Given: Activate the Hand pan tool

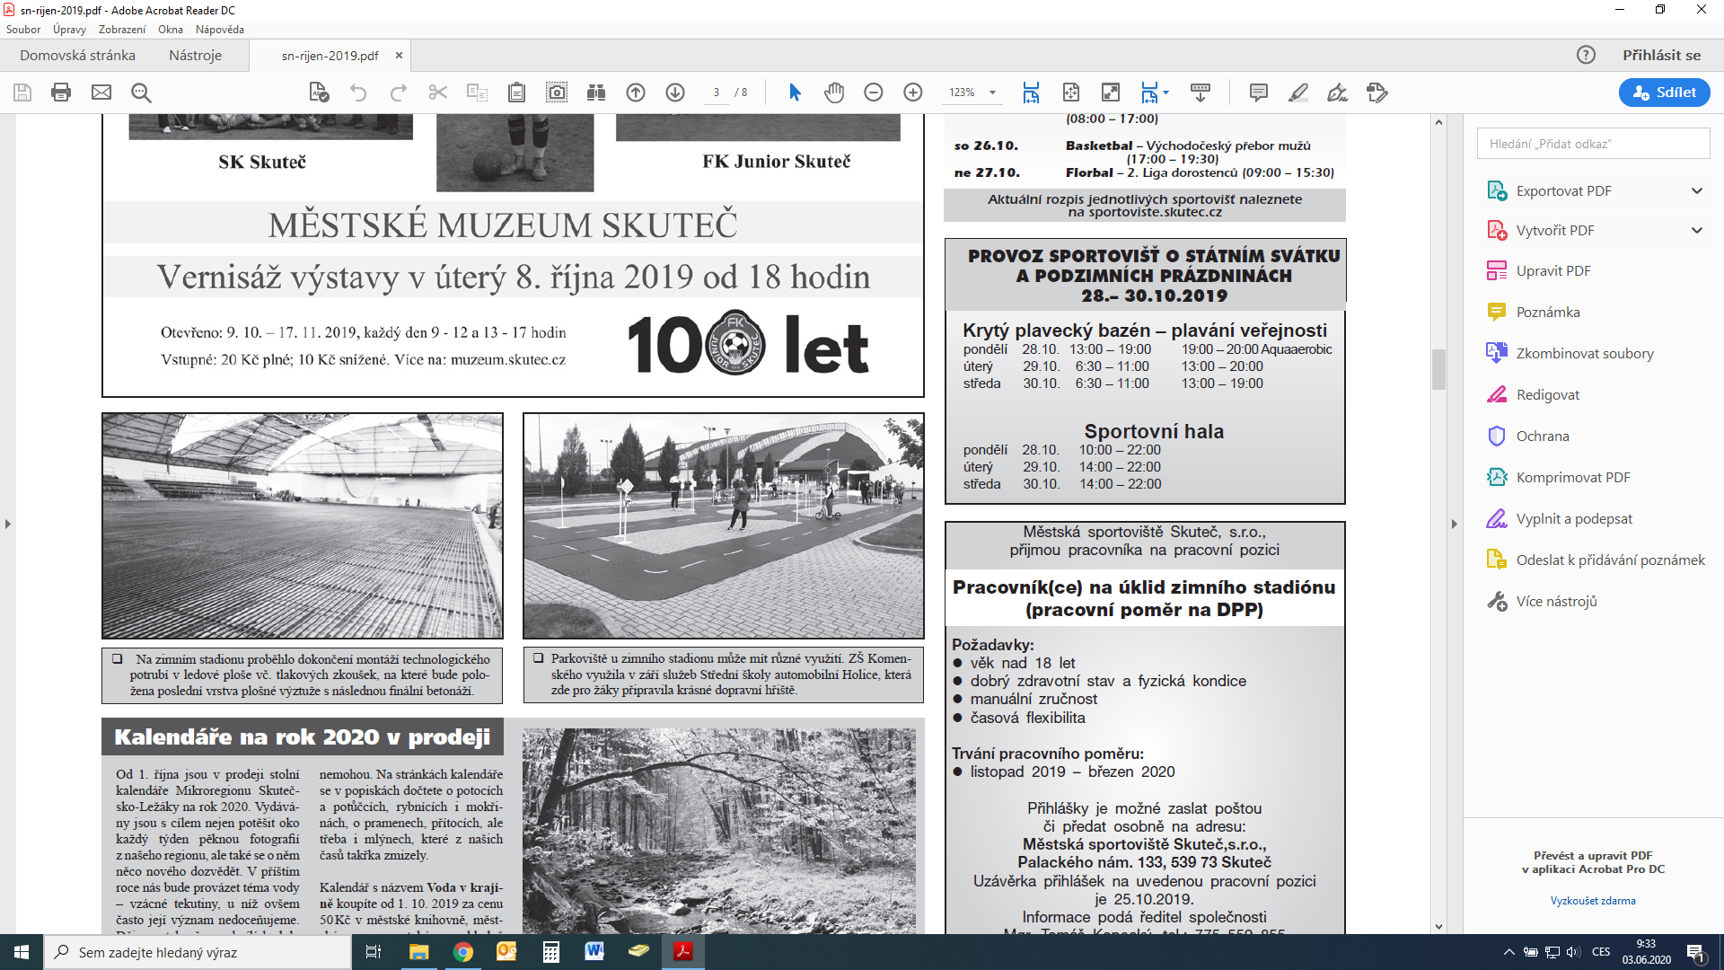Looking at the screenshot, I should [x=834, y=93].
